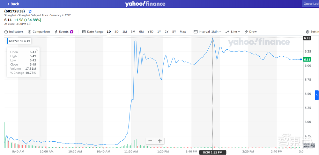Image resolution: width=319 pixels, height=155 pixels.
Task: Activate the Draw tool
Action: point(250,32)
